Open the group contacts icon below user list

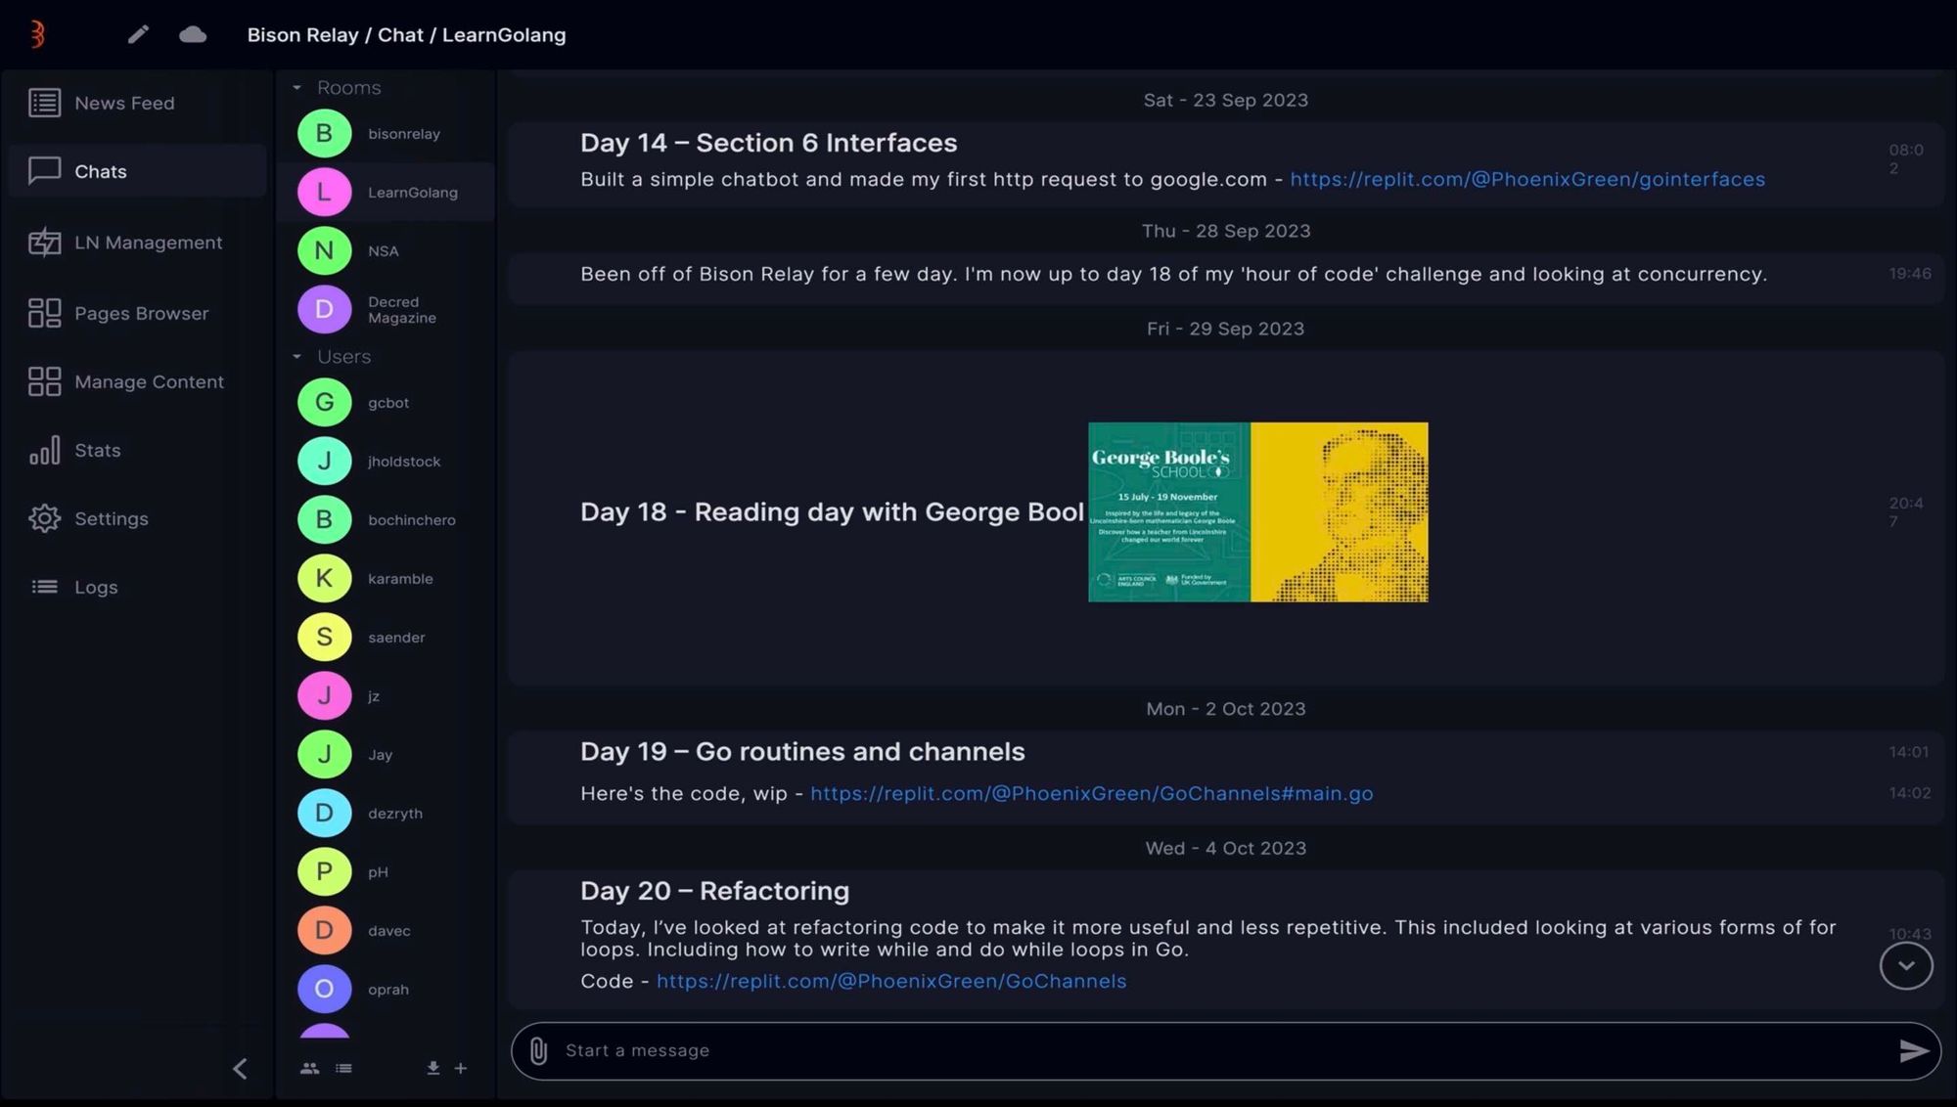tap(309, 1068)
